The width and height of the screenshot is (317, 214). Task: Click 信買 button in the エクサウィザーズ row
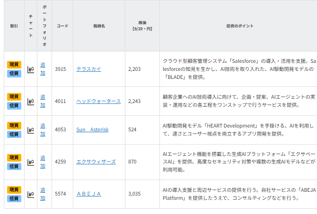[14, 167]
